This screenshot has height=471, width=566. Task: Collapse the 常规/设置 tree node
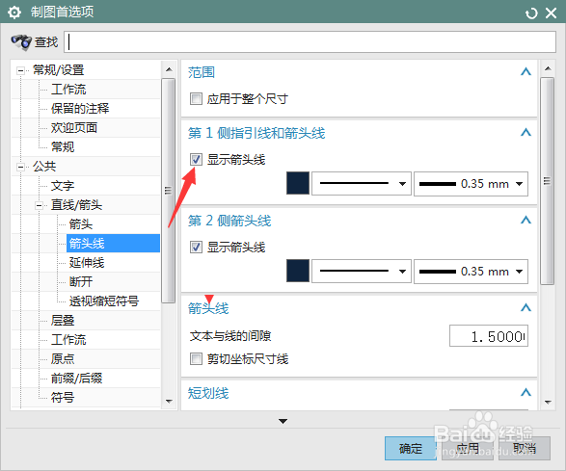20,70
